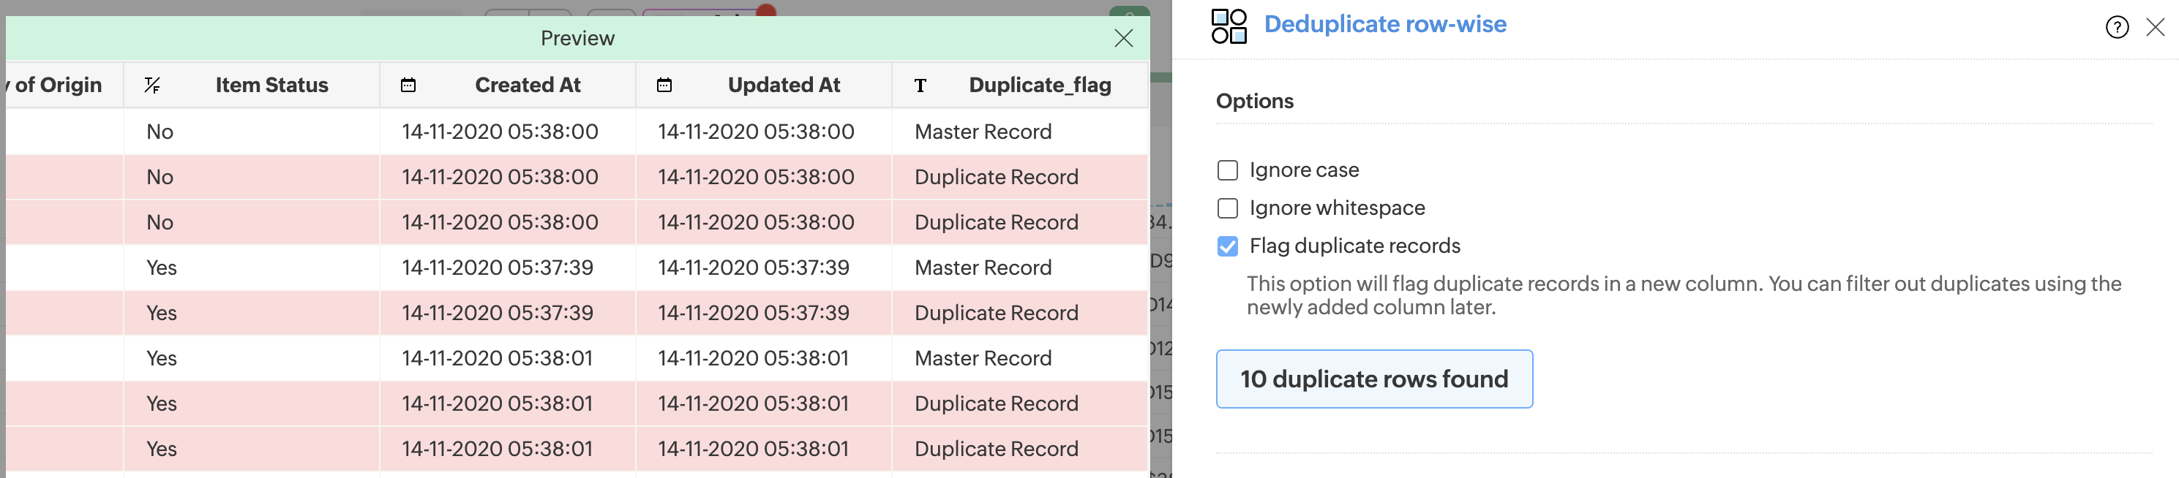This screenshot has height=478, width=2179.
Task: Click the Preview title bar
Action: [577, 39]
